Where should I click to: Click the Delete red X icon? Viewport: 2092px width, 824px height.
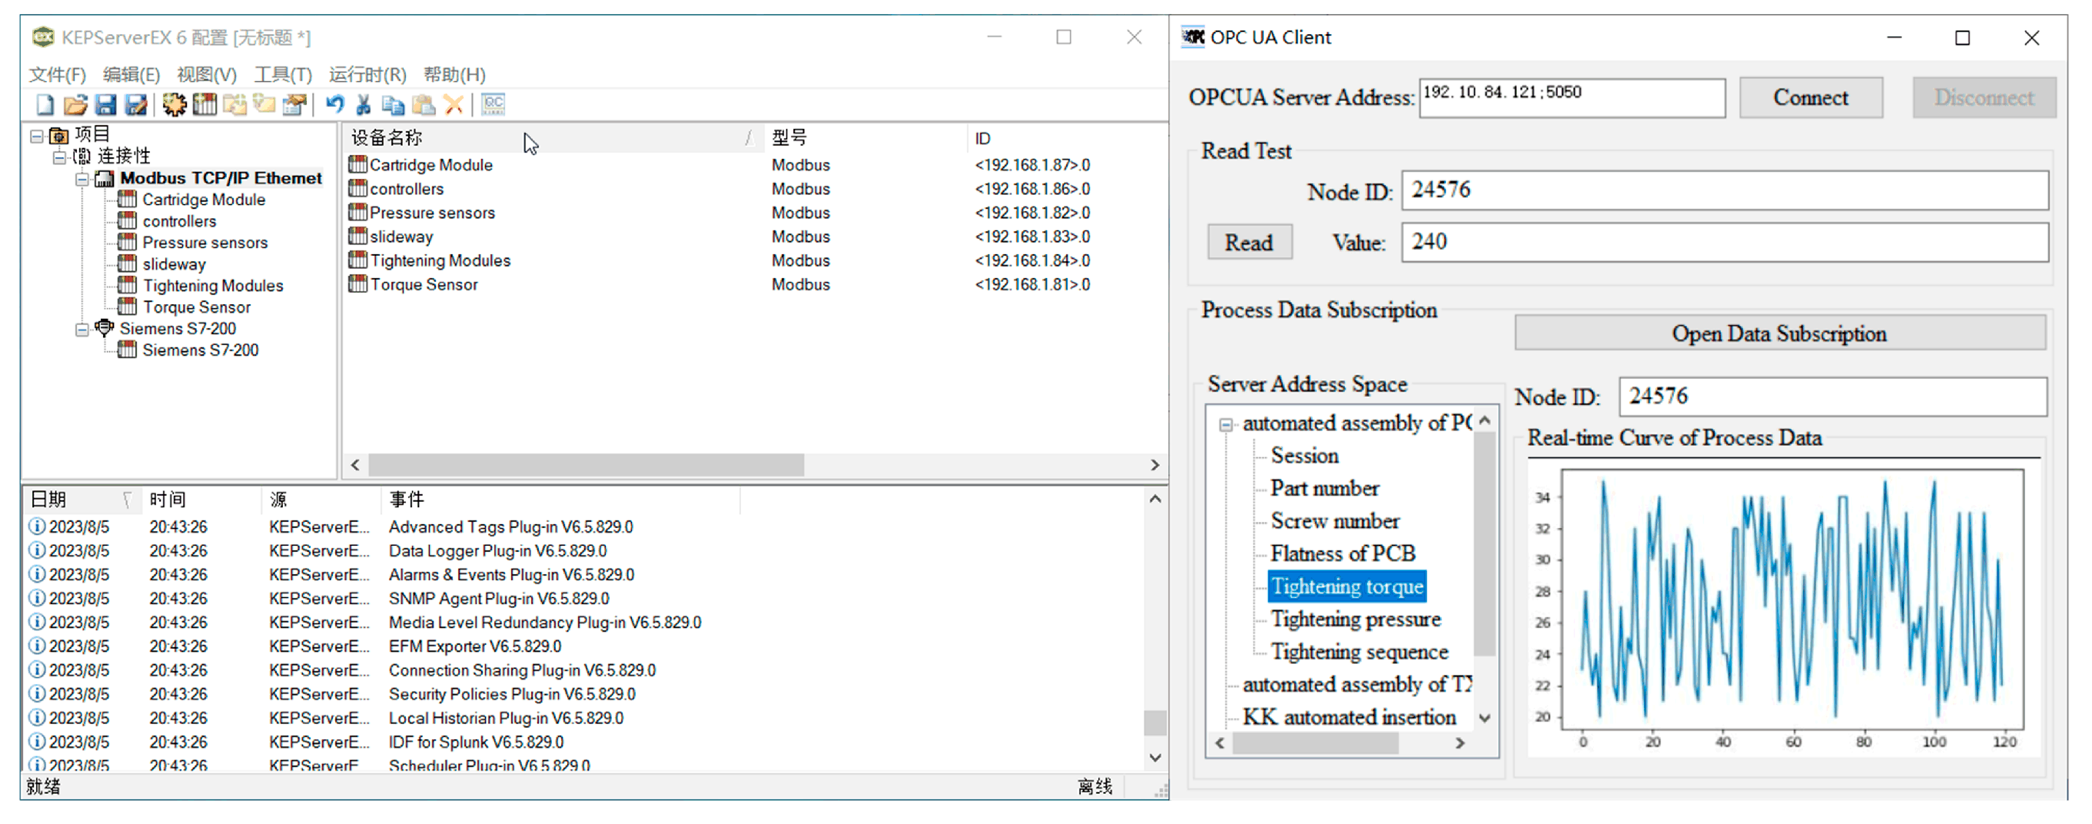tap(454, 105)
